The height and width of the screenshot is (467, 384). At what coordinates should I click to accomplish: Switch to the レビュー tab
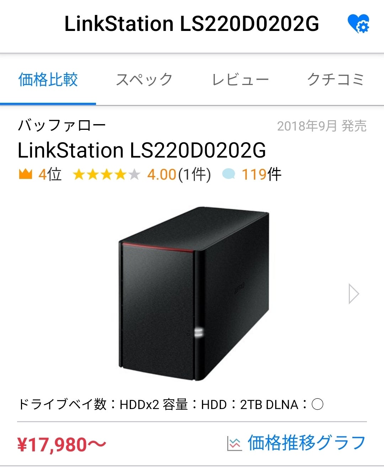[x=240, y=79]
